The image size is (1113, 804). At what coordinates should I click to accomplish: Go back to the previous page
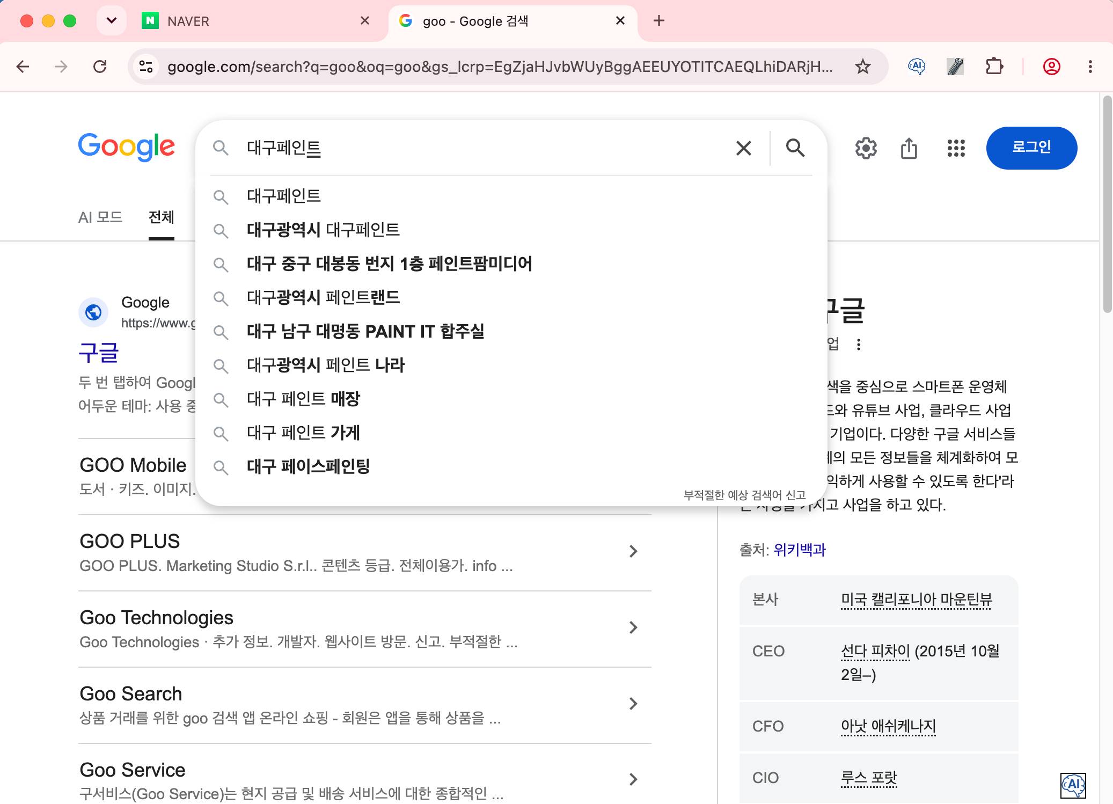click(23, 67)
